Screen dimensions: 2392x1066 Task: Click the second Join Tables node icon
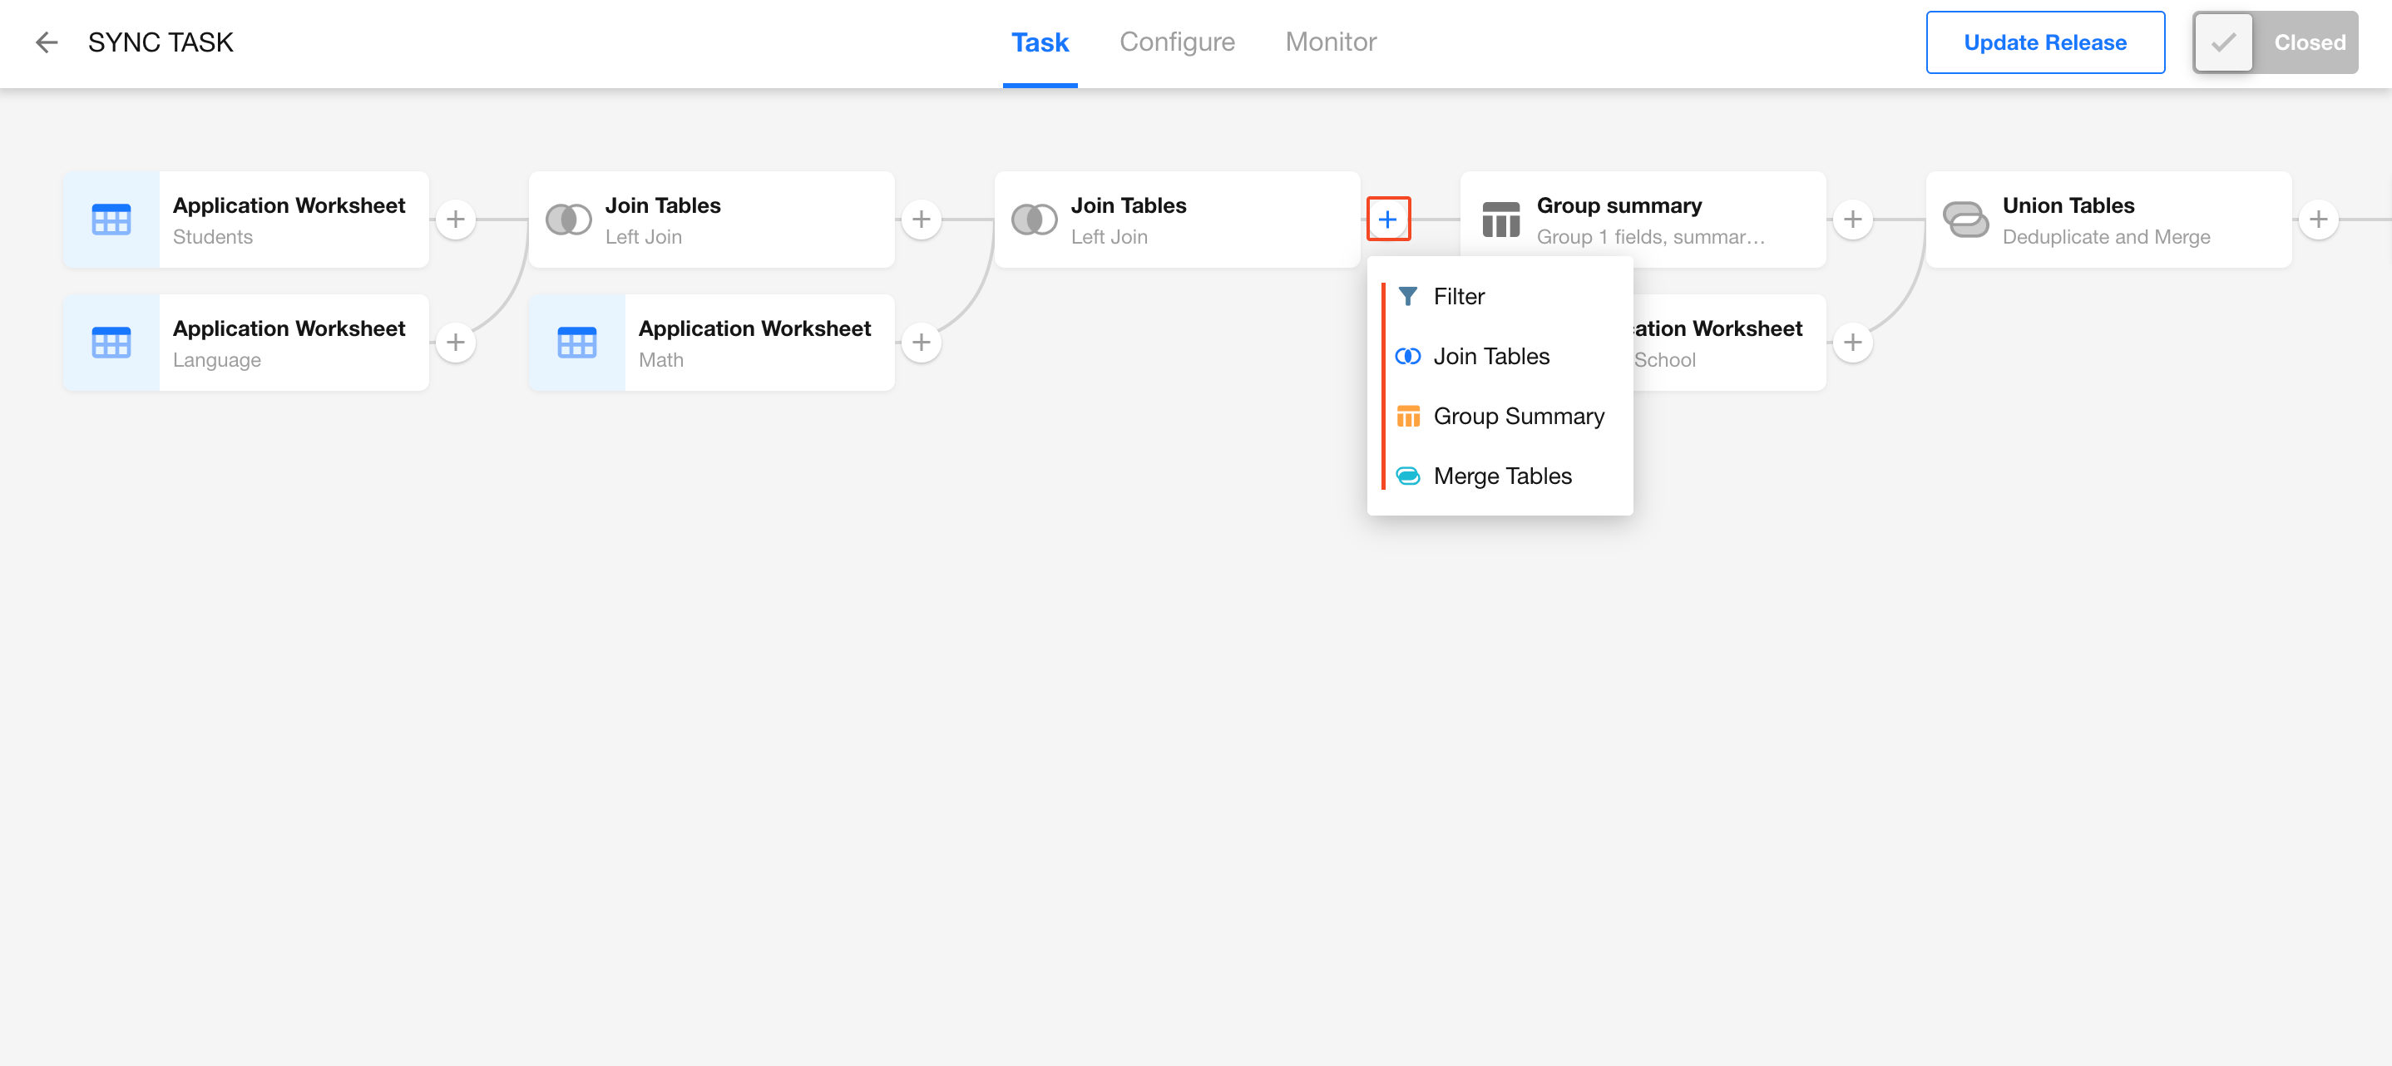pos(1034,220)
